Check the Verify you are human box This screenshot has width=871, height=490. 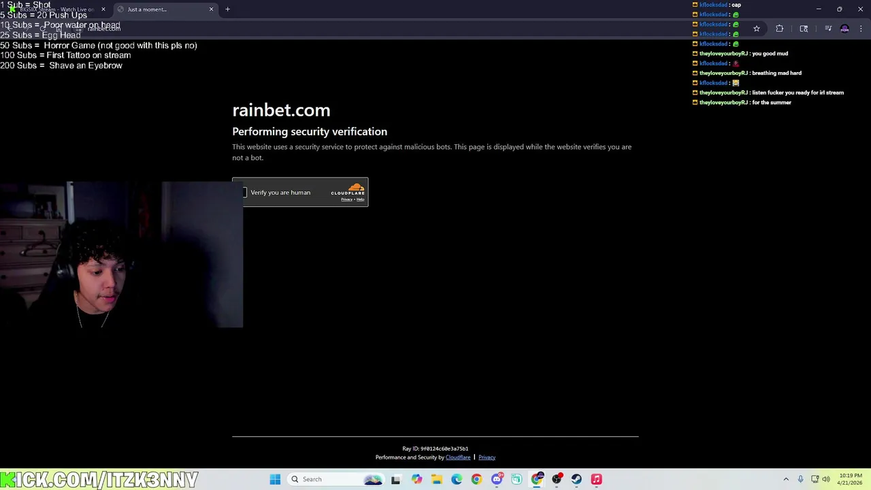[245, 193]
